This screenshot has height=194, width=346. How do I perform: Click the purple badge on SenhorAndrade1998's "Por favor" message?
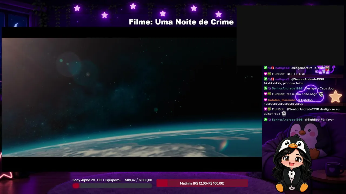(269, 119)
